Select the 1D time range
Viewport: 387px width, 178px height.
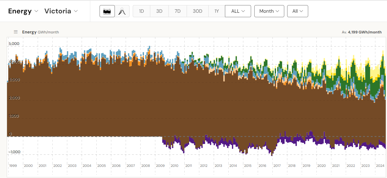pos(141,11)
